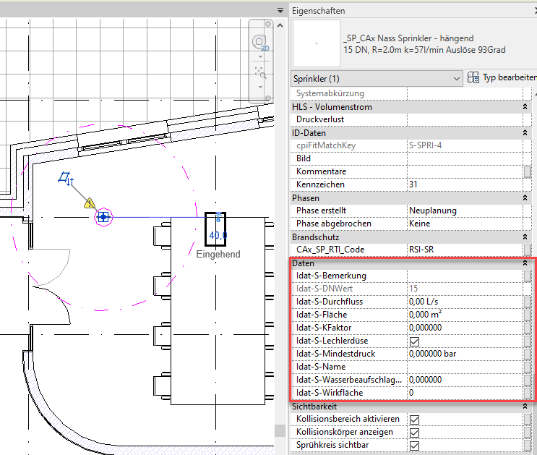
Task: Collapse the Daten section
Action: point(524,263)
